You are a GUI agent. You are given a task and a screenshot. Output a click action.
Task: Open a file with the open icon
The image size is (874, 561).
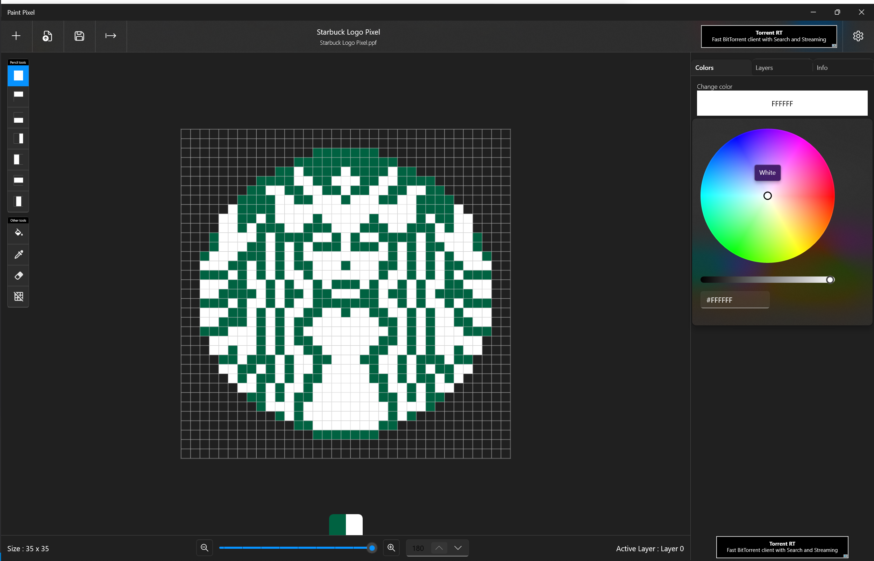[x=48, y=36]
